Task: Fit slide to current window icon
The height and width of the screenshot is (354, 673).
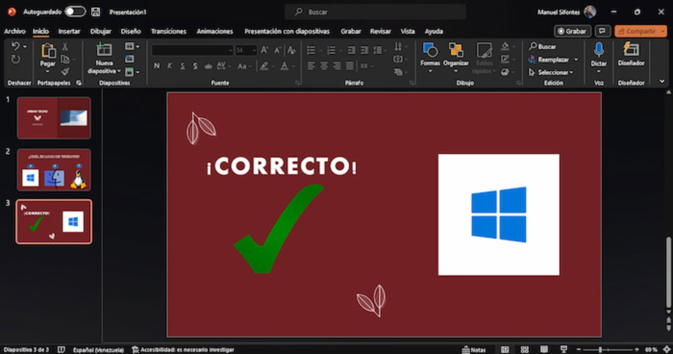Action: [x=666, y=350]
